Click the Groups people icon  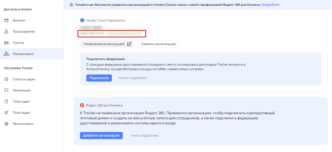pos(7,43)
